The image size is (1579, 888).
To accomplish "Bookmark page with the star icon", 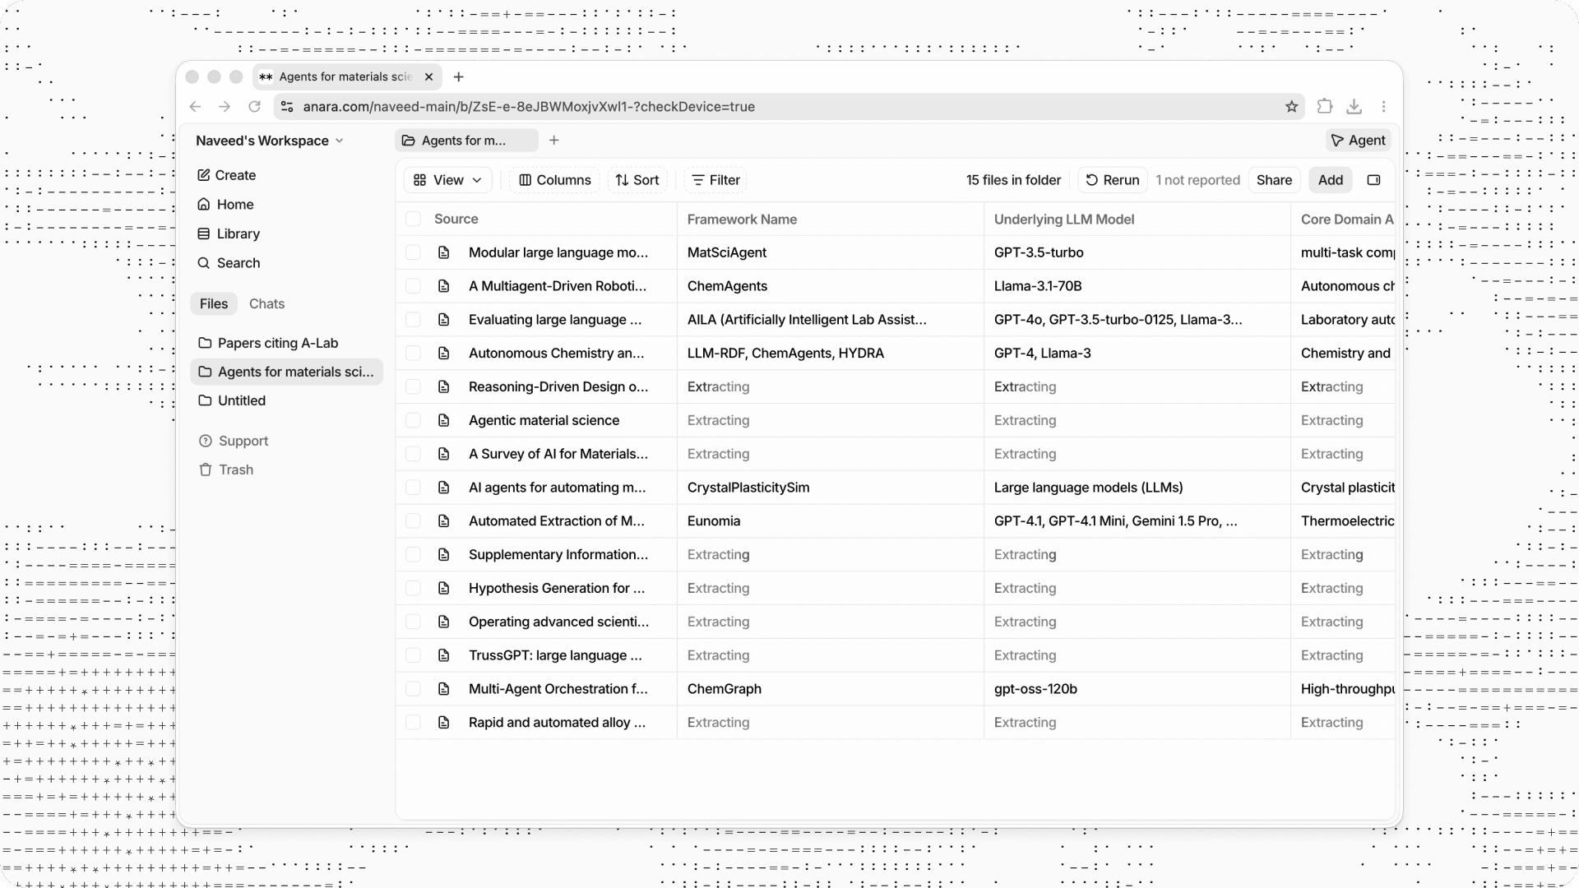I will (x=1291, y=107).
